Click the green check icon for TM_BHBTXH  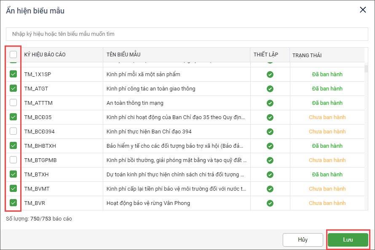point(270,146)
